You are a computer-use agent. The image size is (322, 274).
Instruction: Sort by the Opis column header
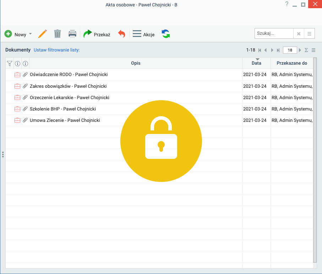click(x=136, y=63)
